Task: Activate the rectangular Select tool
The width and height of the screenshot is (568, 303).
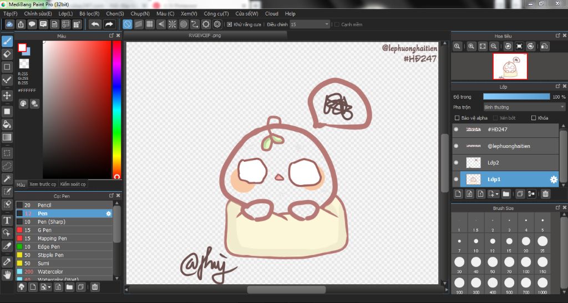Action: pos(7,153)
